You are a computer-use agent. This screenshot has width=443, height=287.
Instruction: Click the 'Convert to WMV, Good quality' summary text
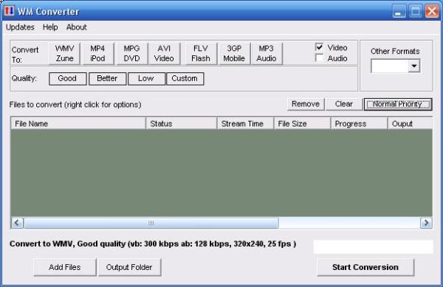pos(153,243)
